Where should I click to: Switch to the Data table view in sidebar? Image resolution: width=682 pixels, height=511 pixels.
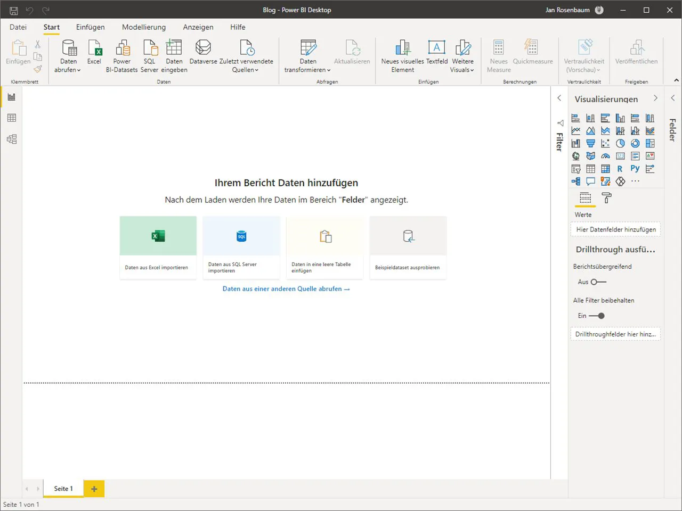coord(11,118)
